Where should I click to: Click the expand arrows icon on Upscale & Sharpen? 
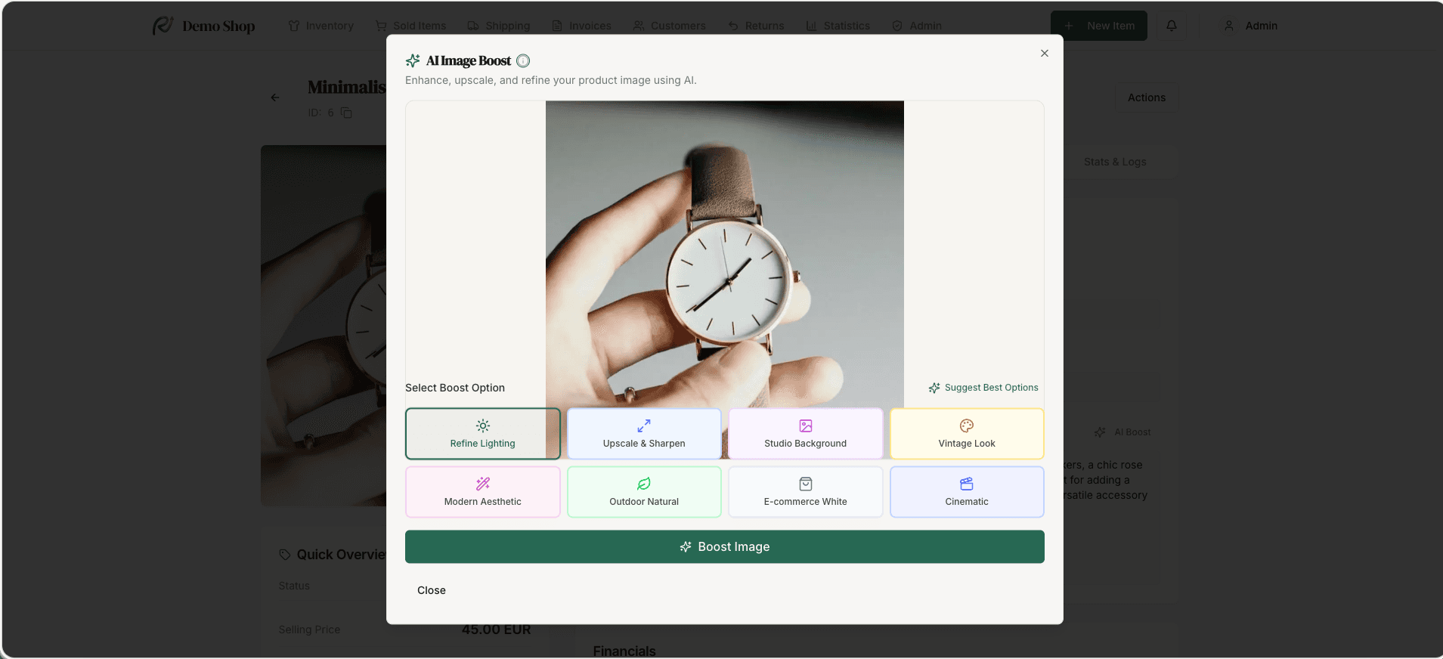[644, 425]
